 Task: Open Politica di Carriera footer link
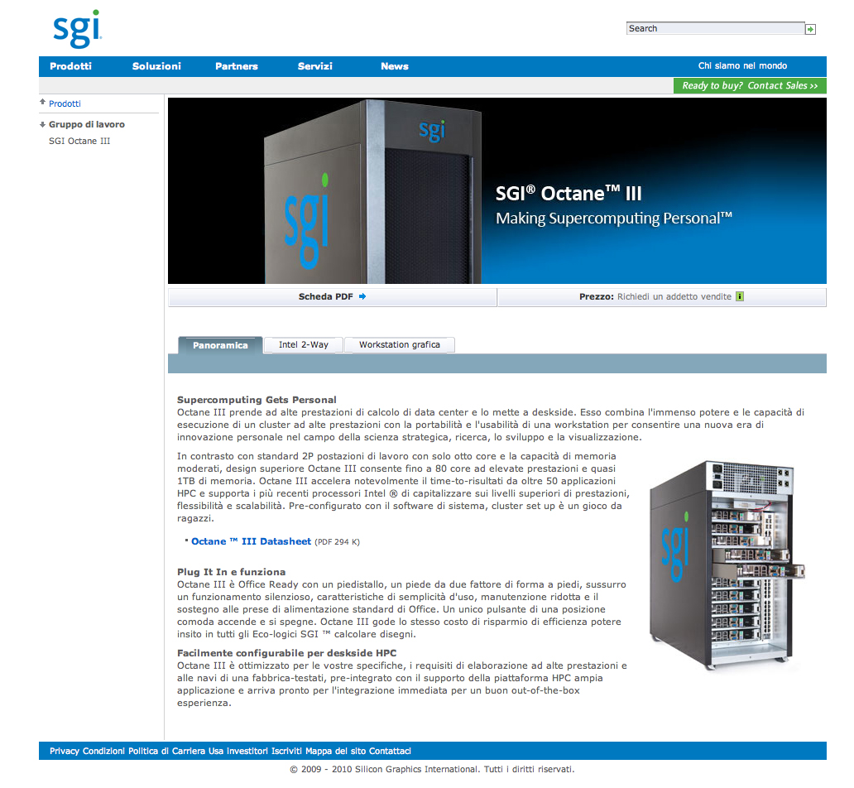pyautogui.click(x=166, y=751)
